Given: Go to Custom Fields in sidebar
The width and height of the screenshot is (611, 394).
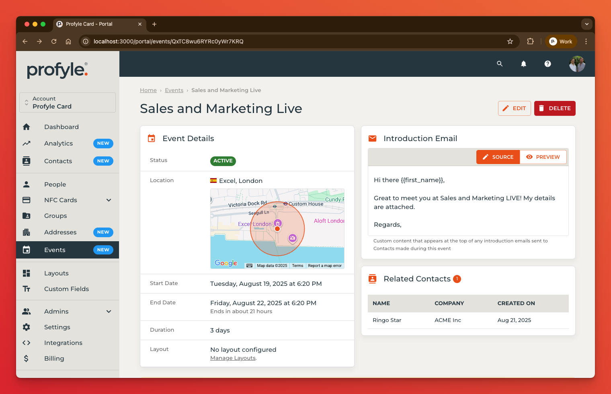Looking at the screenshot, I should (x=66, y=289).
